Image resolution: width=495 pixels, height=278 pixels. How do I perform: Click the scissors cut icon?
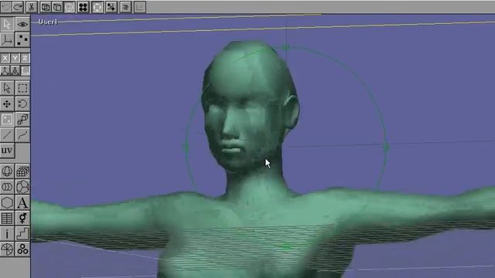tap(31, 7)
